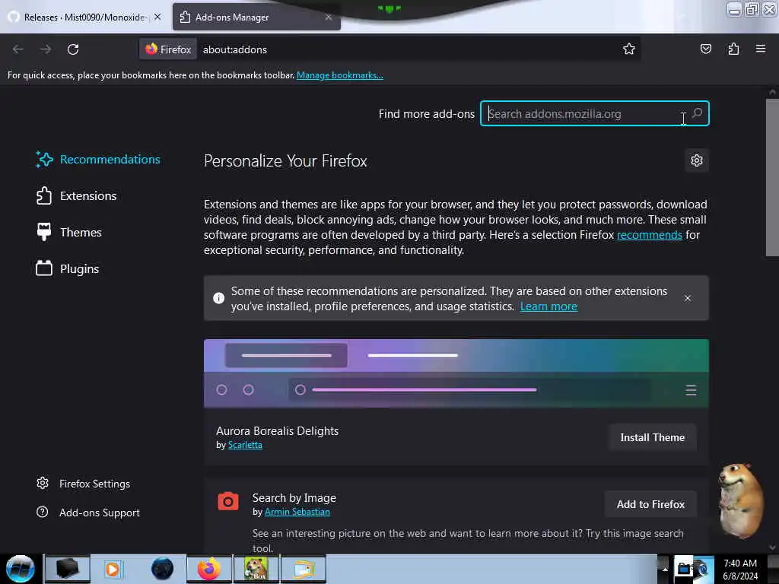This screenshot has width=779, height=584.
Task: Open the Themes category
Action: click(68, 232)
